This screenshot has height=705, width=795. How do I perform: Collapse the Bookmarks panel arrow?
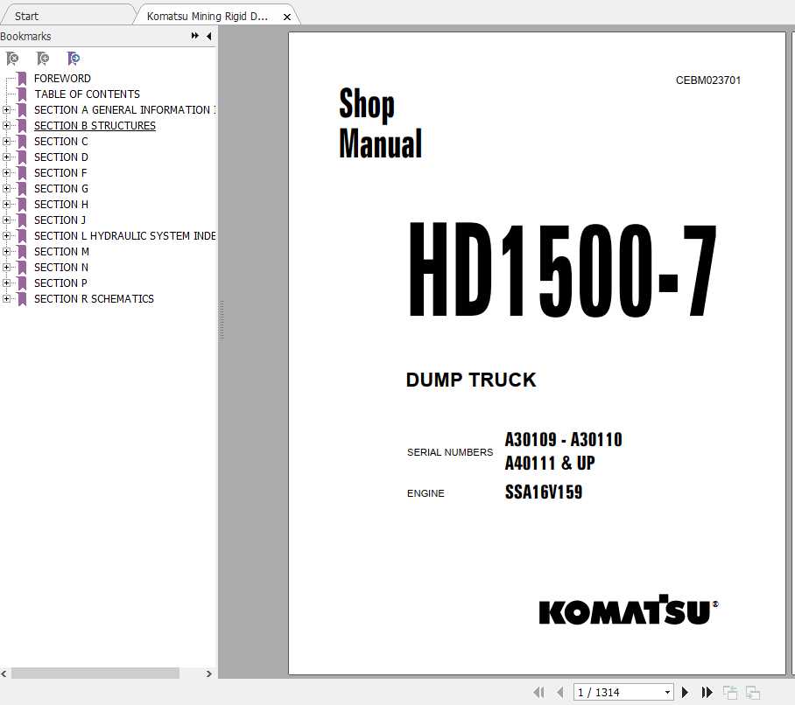click(x=209, y=36)
